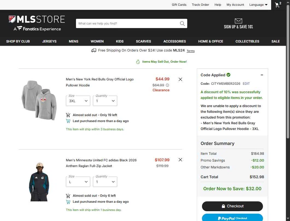The width and height of the screenshot is (290, 221).
Task: Click Item Total $184.98 value
Action: click(x=257, y=153)
